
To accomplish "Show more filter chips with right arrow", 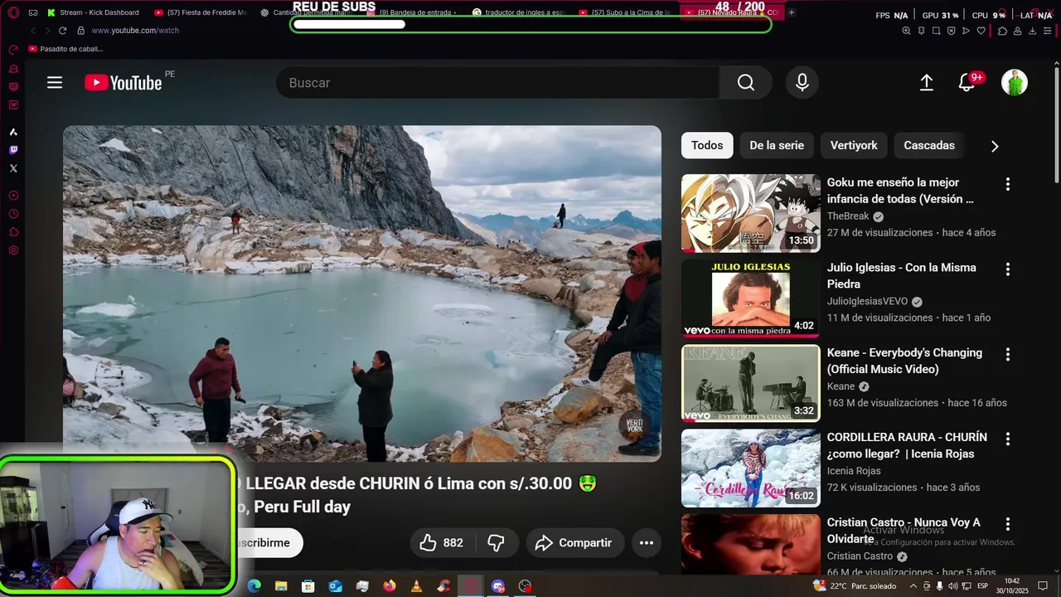I will pyautogui.click(x=995, y=146).
